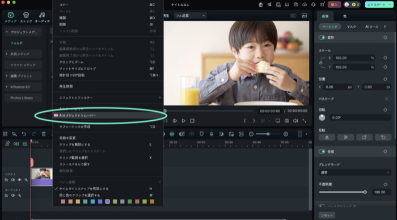
Task: Pick the pink clip color swatch
Action: pos(63,201)
